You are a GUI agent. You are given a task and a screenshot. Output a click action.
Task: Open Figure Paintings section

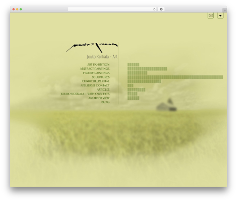(96, 73)
